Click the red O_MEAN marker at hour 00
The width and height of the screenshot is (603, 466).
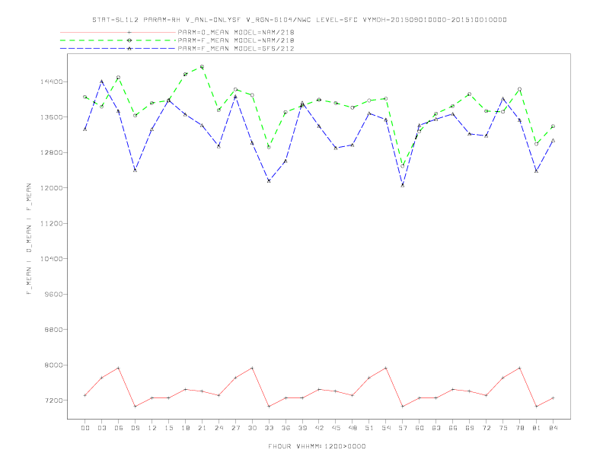coord(85,395)
